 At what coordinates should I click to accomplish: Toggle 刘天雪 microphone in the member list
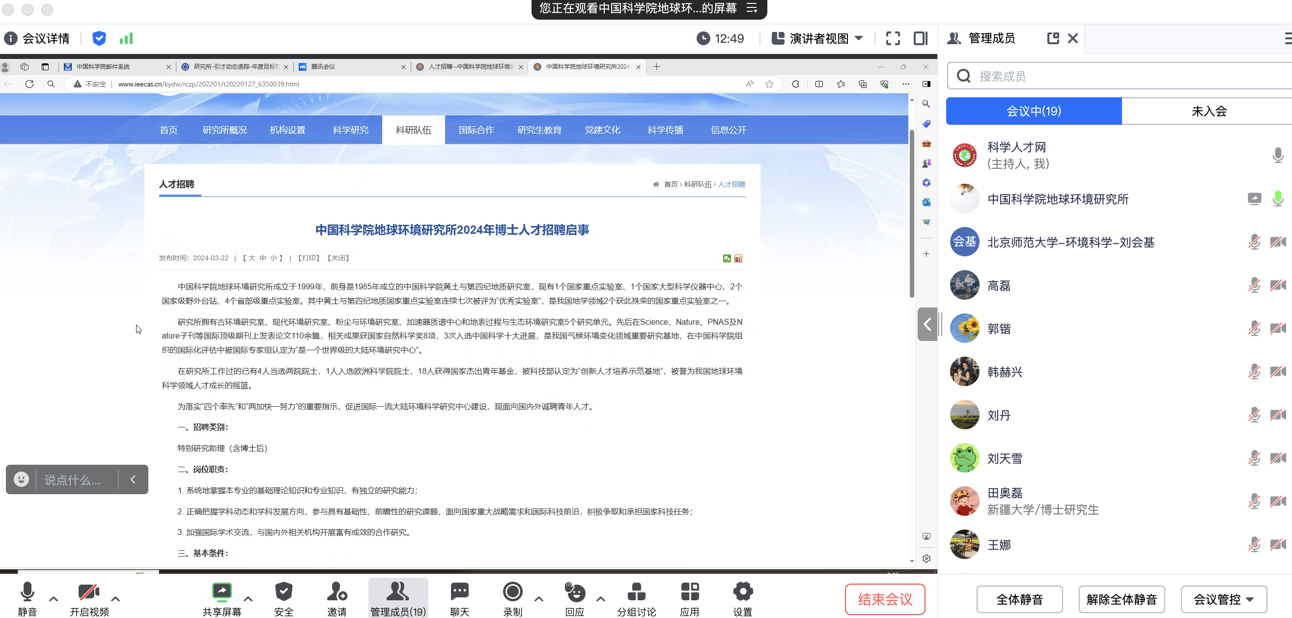pyautogui.click(x=1254, y=458)
